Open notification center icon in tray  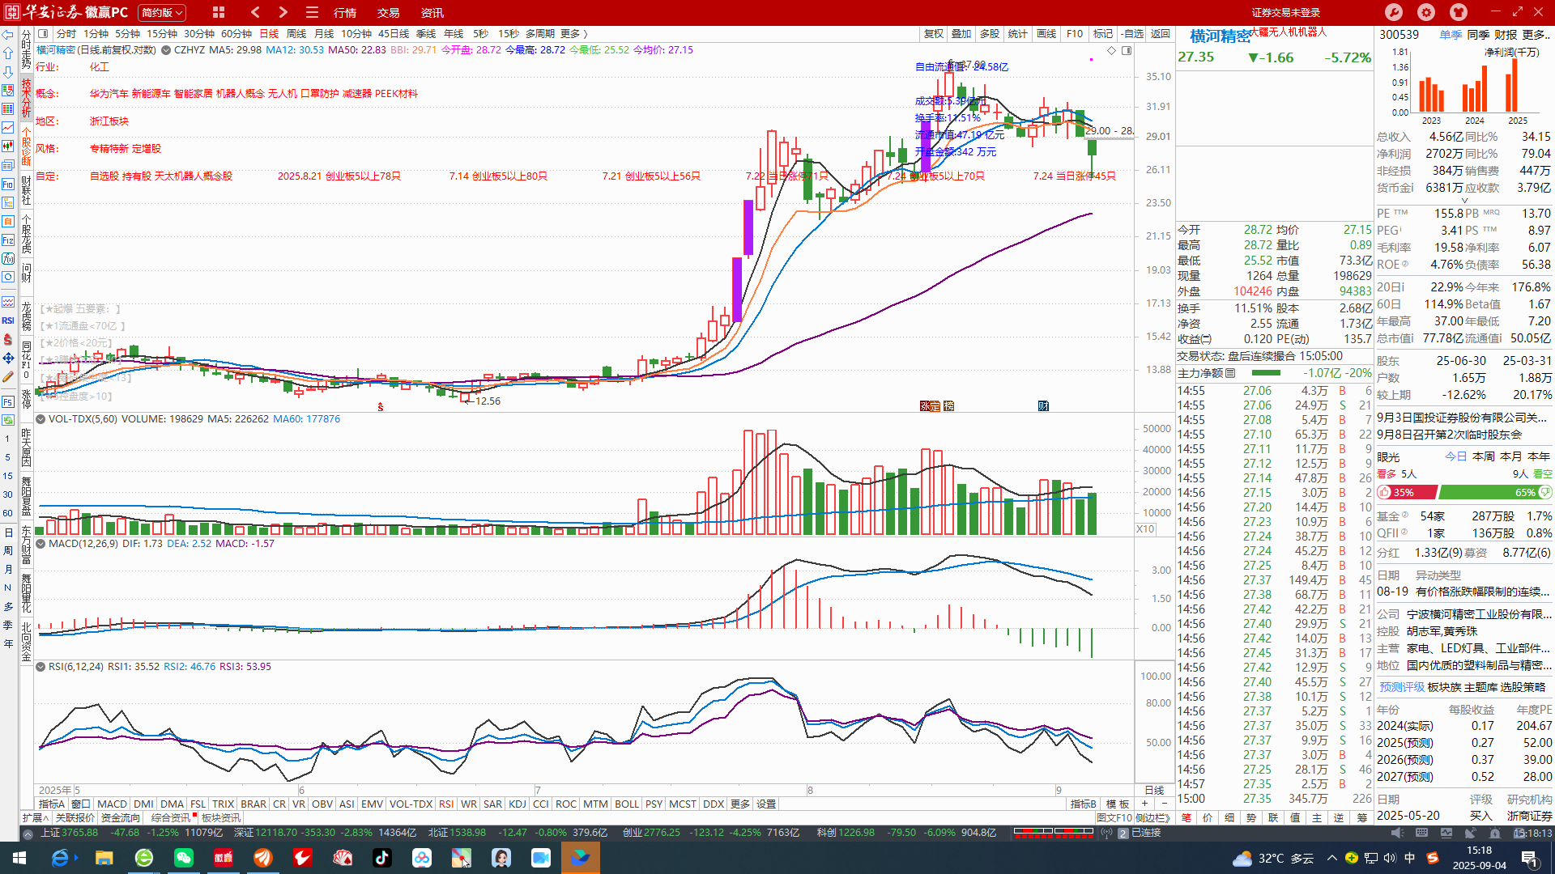[x=1529, y=859]
